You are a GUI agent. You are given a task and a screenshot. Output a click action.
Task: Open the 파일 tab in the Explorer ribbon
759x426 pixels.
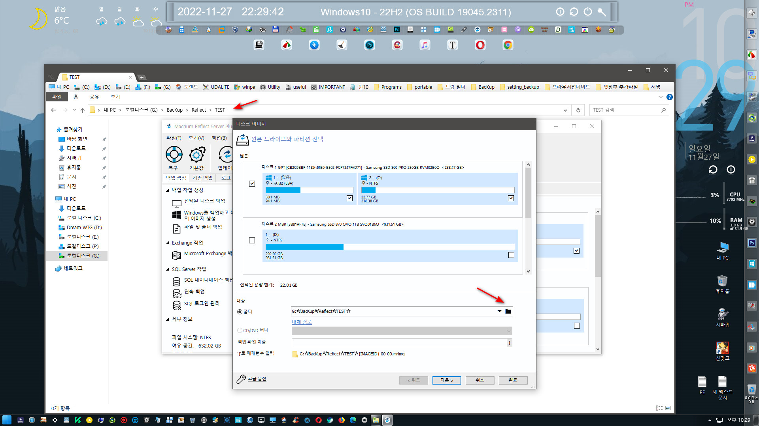tap(57, 97)
